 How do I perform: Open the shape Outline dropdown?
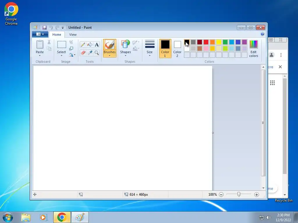point(136,42)
